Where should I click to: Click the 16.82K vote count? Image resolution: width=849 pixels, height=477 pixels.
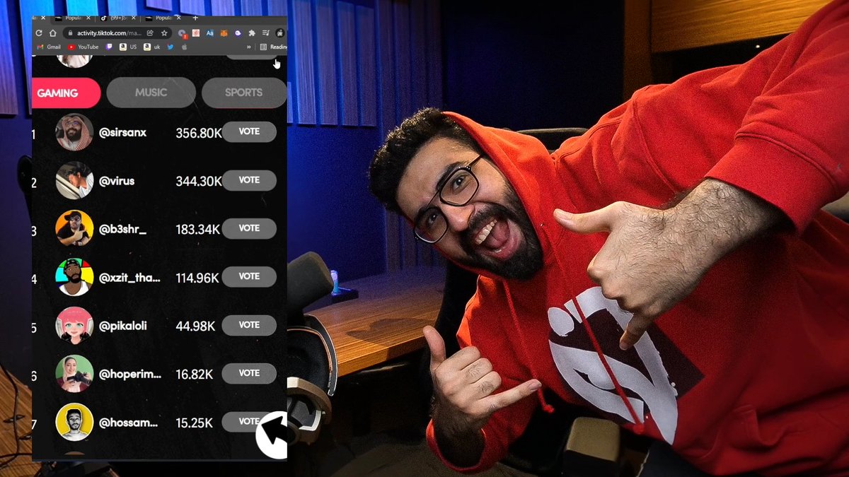(x=195, y=374)
